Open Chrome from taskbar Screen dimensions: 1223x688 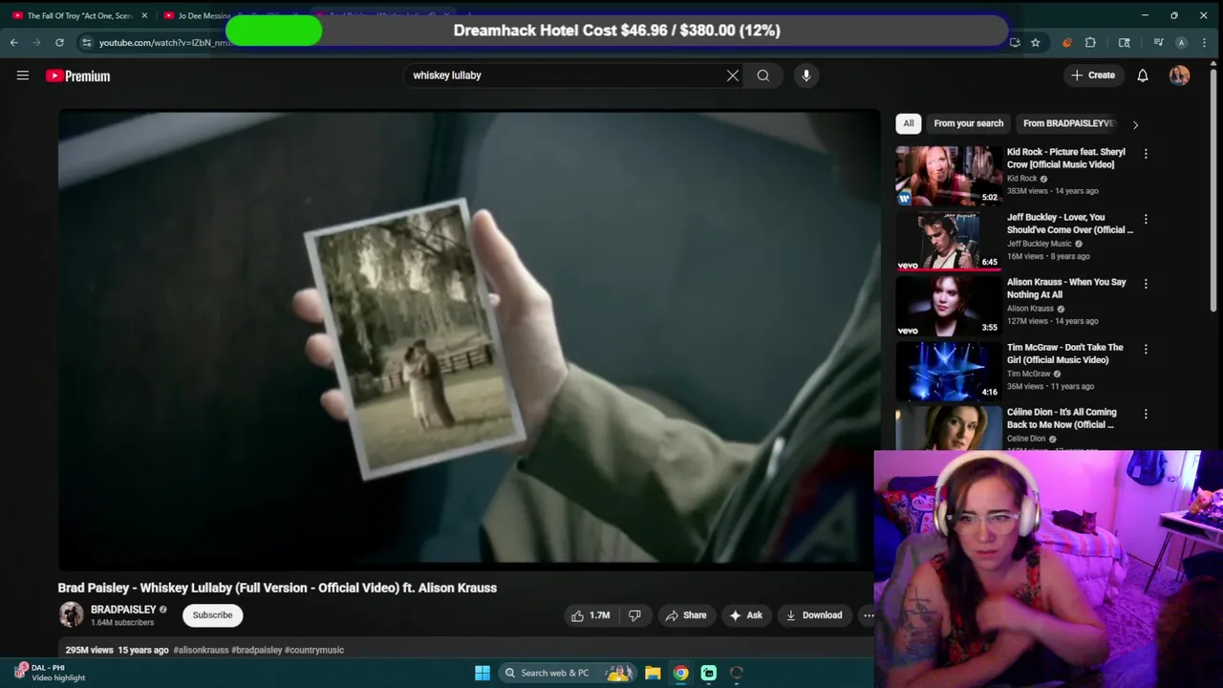tap(680, 673)
